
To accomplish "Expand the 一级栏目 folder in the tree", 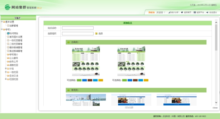I will (6, 72).
